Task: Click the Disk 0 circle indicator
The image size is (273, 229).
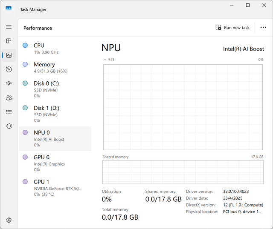Action: click(25, 83)
